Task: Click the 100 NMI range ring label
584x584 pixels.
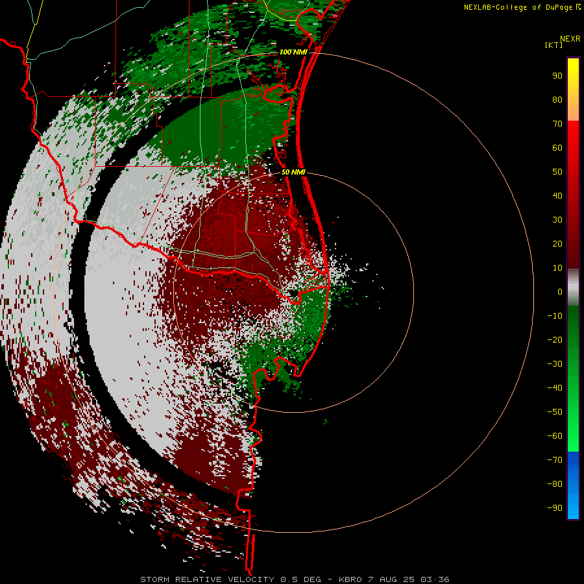Action: tap(293, 52)
